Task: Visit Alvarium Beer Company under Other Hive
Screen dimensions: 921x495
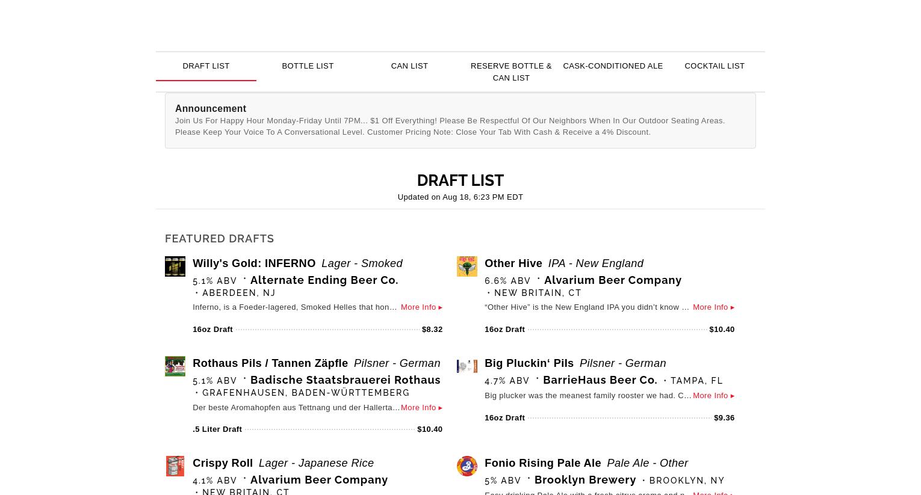Action: (613, 280)
